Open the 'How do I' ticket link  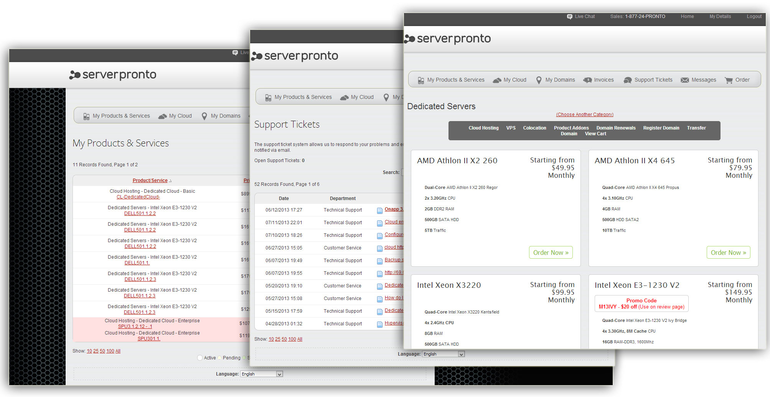pos(394,298)
